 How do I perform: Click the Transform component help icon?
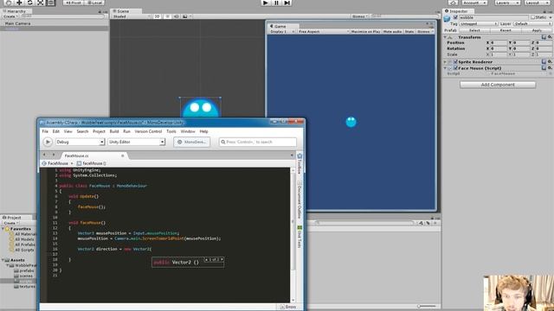pos(544,37)
